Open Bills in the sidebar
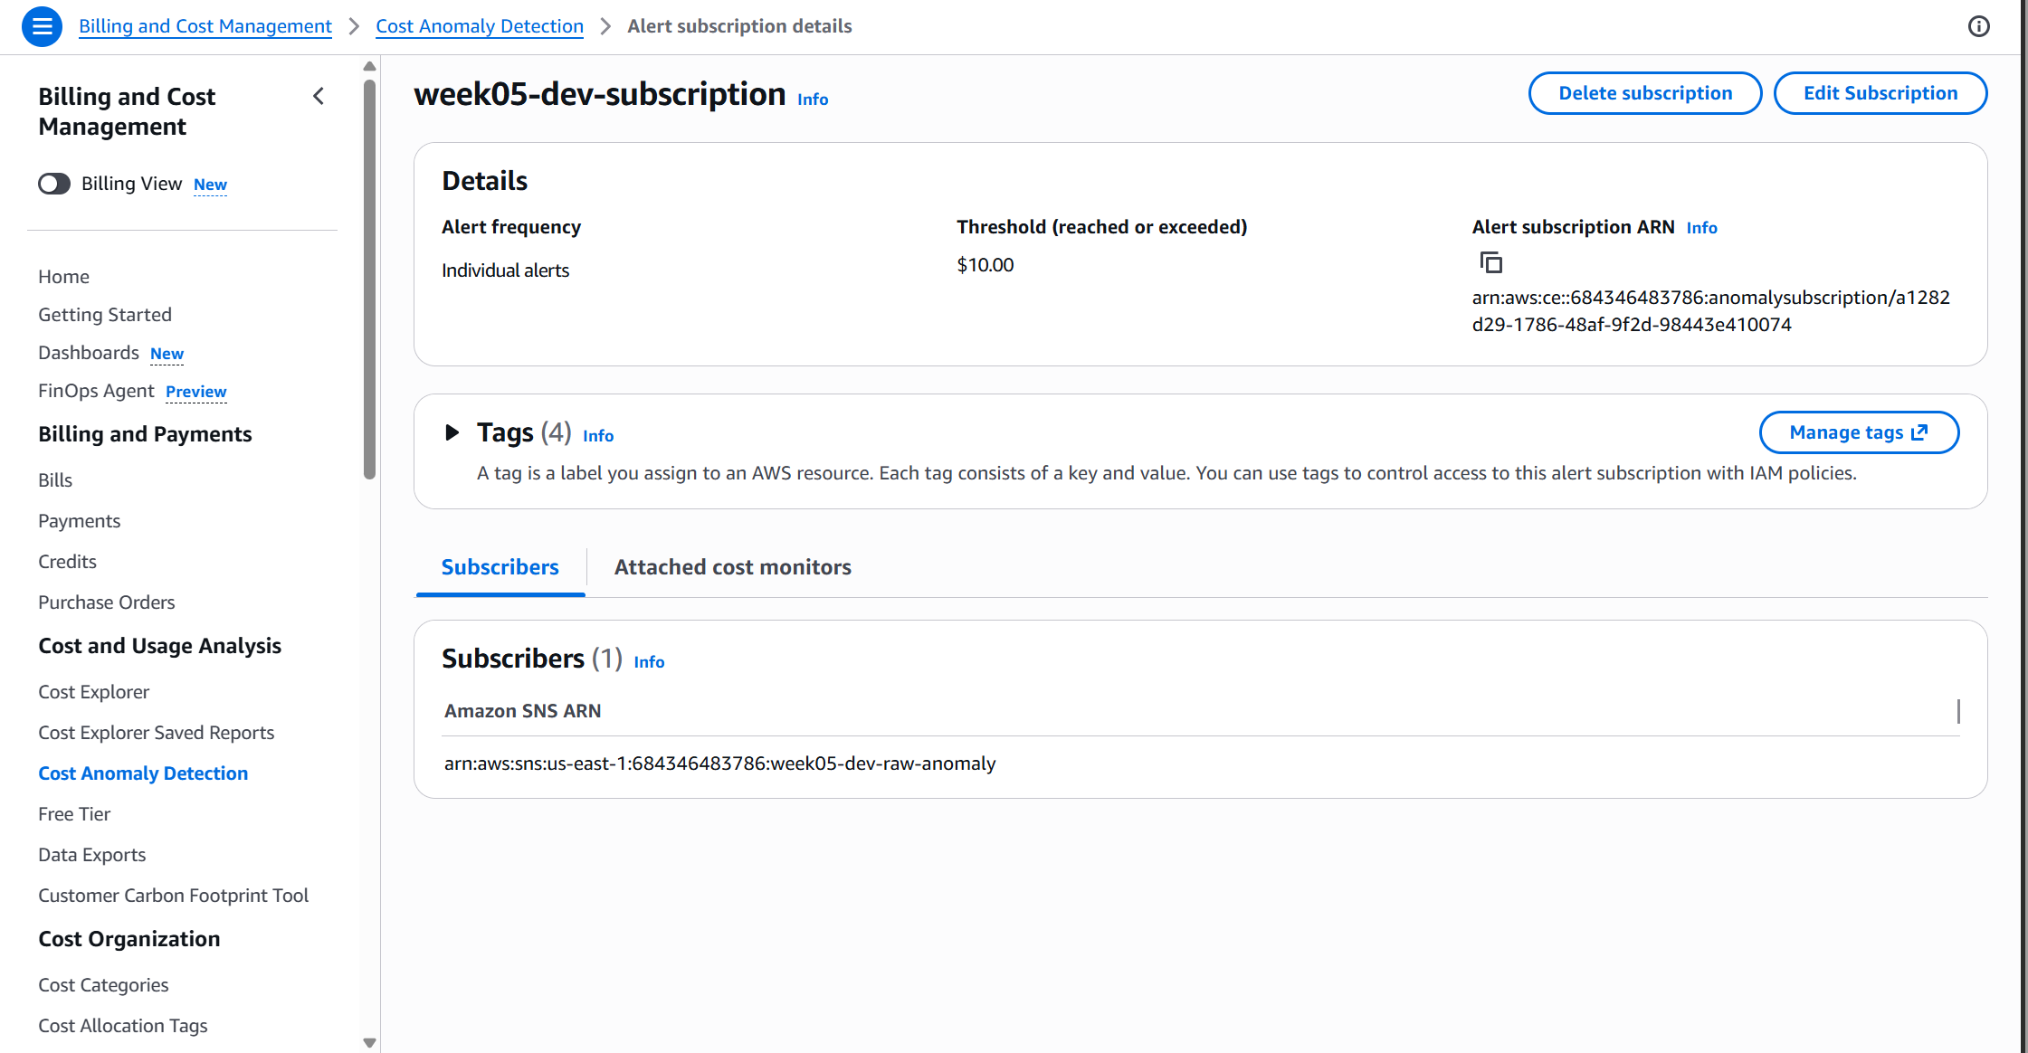The height and width of the screenshot is (1053, 2028). click(x=55, y=480)
